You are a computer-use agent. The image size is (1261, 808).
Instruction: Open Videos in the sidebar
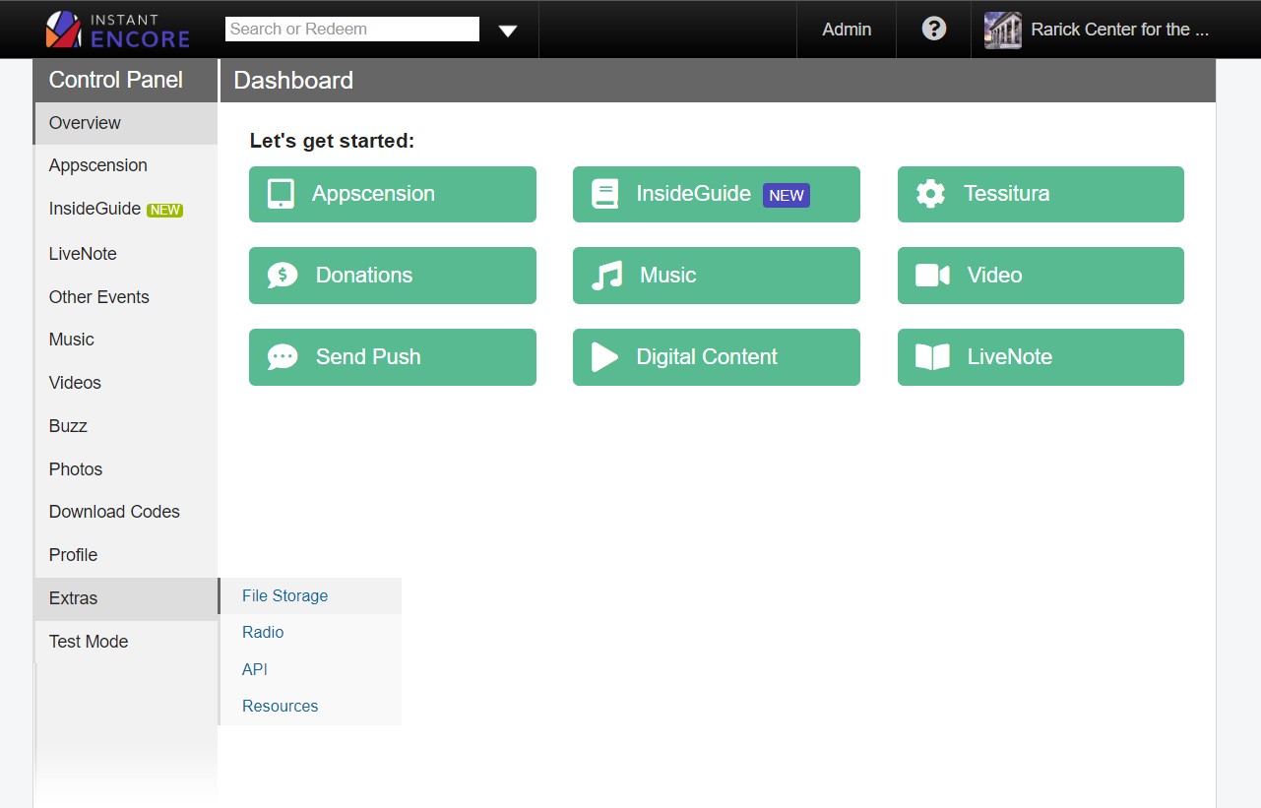click(126, 383)
